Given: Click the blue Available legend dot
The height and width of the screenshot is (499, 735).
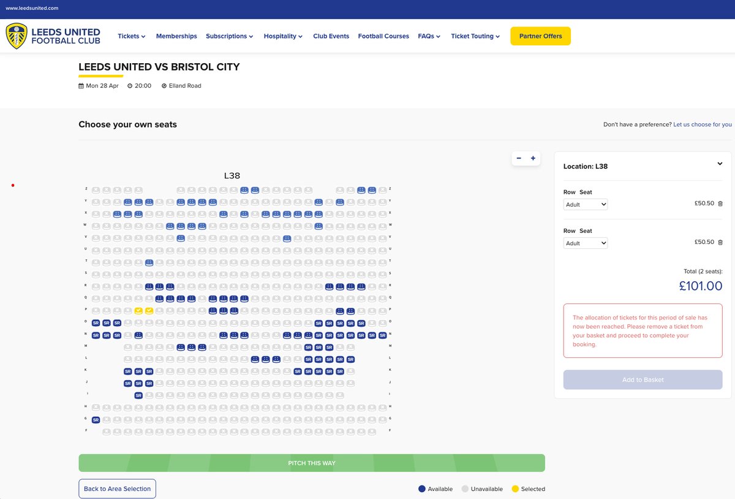Looking at the screenshot, I should point(421,489).
